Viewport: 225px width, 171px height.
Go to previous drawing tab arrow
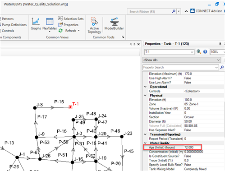[x=131, y=44]
